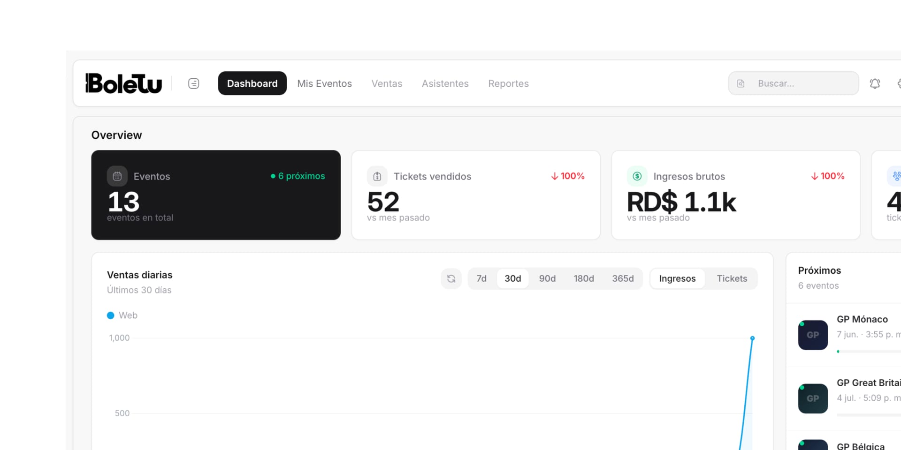The image size is (901, 450).
Task: Click the 52 tickets value
Action: [x=383, y=202]
